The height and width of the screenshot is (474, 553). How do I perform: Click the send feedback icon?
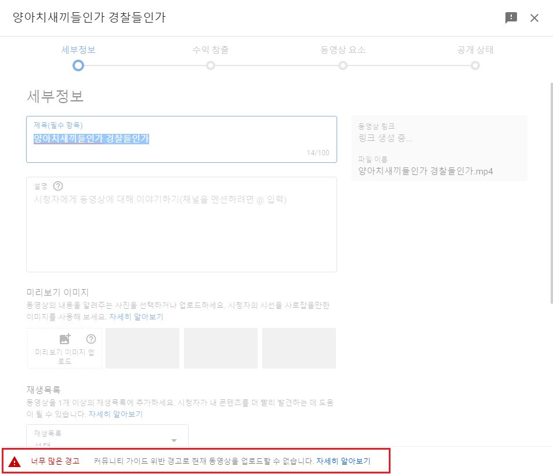tap(511, 18)
